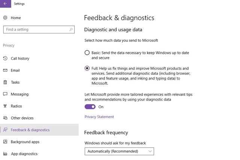
Task: Open the Privacy Statement link
Action: coord(99,117)
